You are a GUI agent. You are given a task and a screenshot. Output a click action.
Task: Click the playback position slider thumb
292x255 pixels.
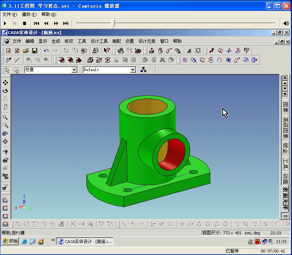(113, 23)
